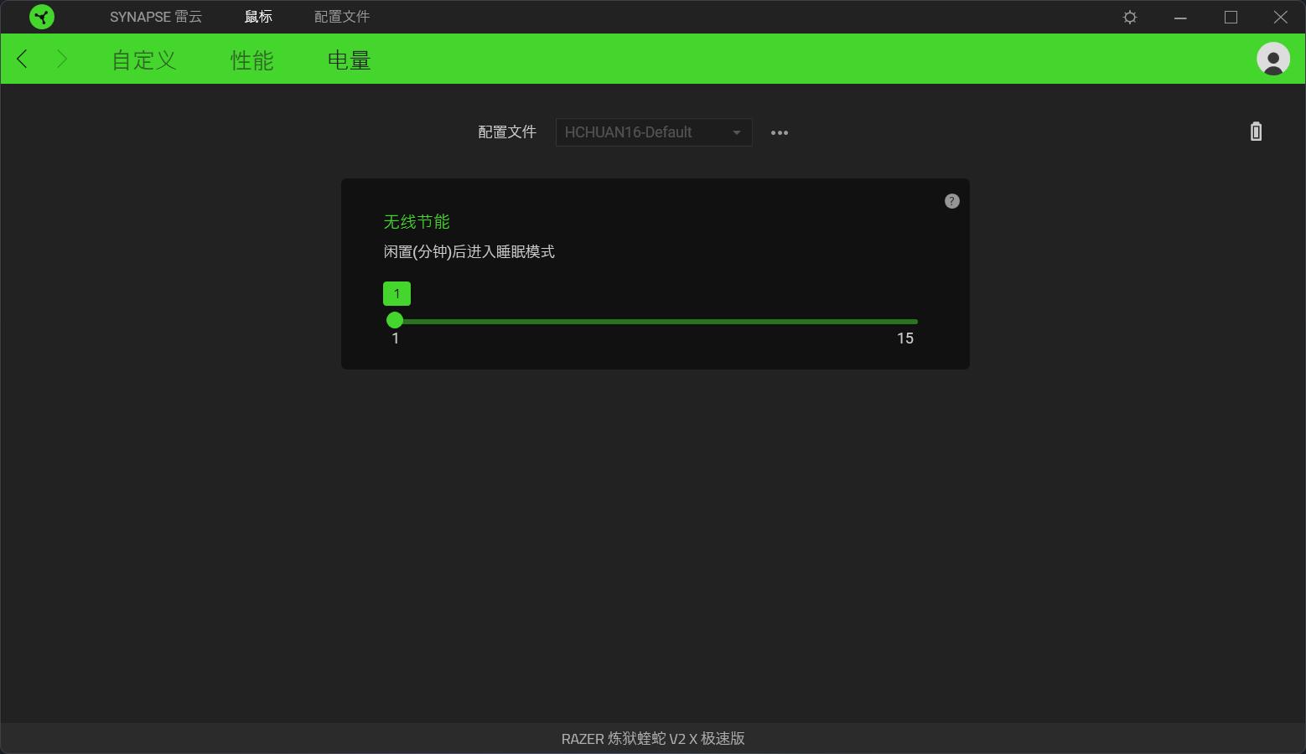Select the 电量 subtab
1306x754 pixels.
point(347,59)
